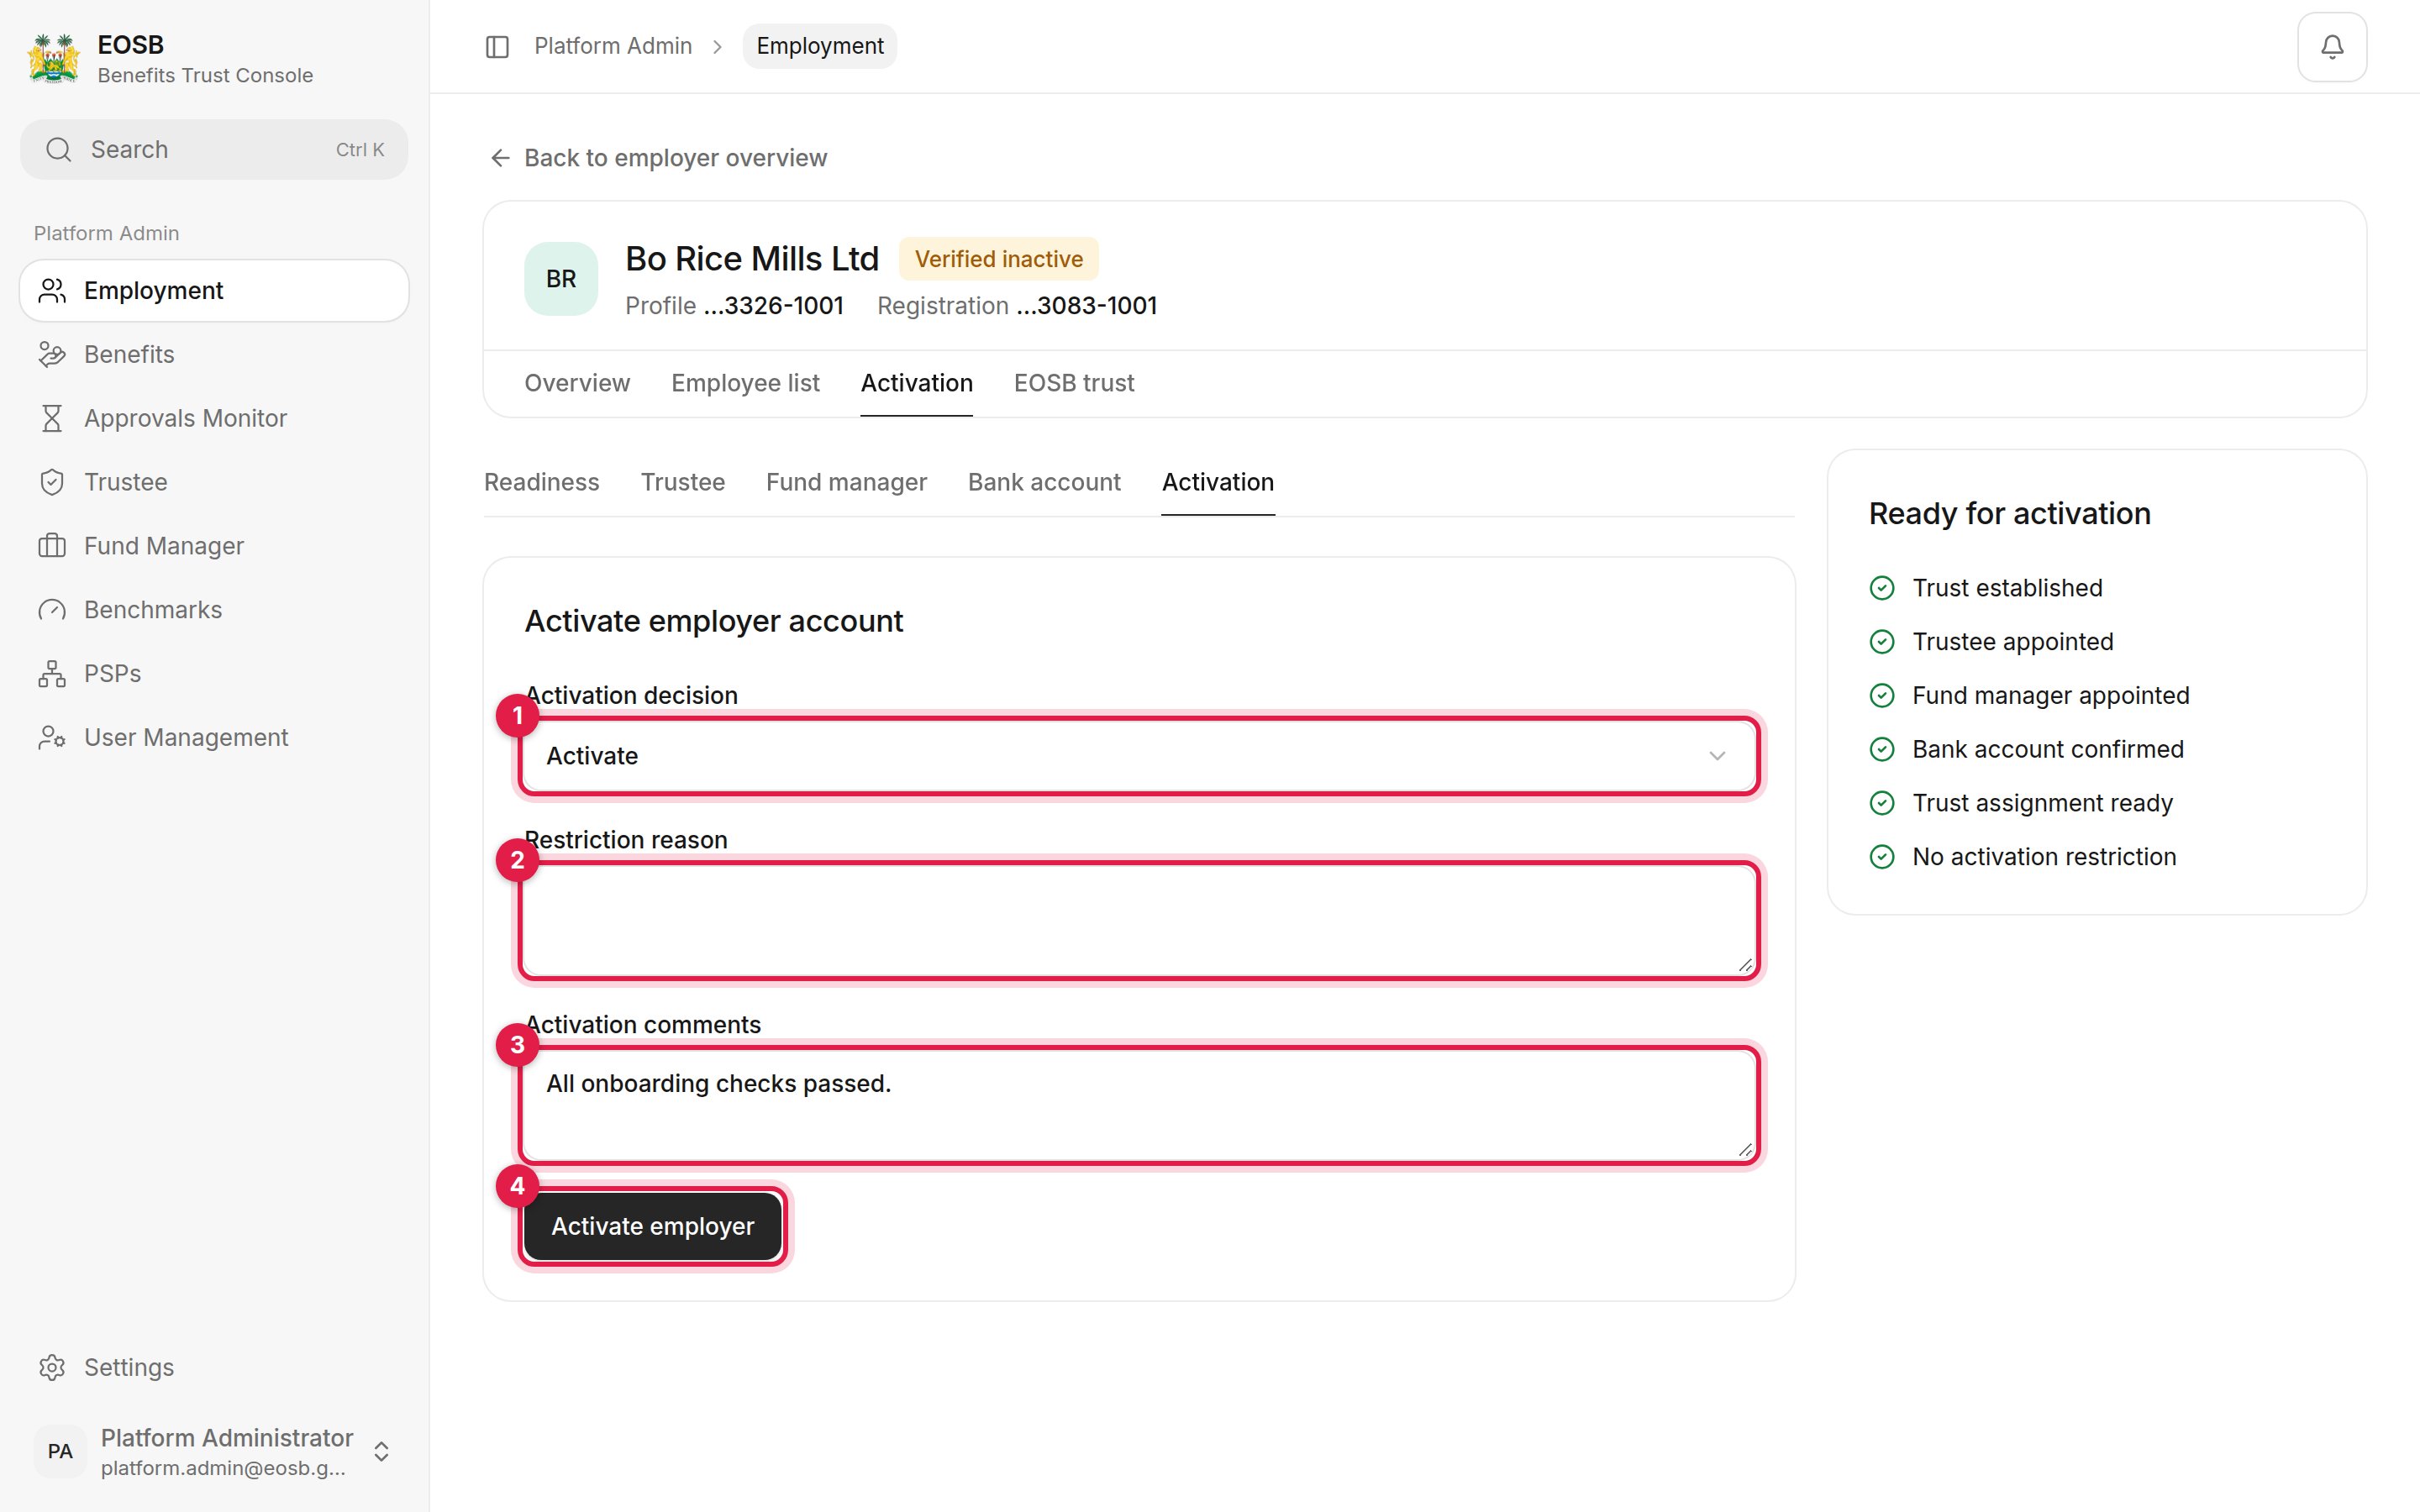Image resolution: width=2420 pixels, height=1512 pixels.
Task: Click the notifications bell icon
Action: pyautogui.click(x=2331, y=47)
